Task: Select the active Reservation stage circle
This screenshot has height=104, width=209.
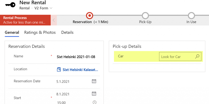Action: click(x=90, y=16)
